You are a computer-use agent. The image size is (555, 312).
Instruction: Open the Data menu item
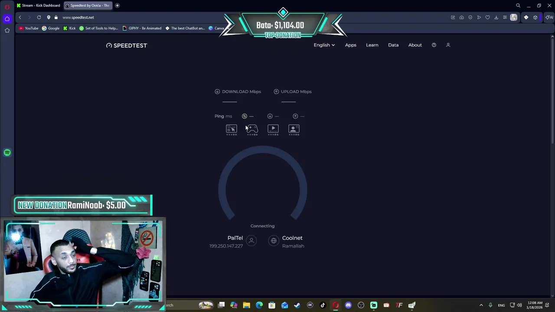(393, 45)
